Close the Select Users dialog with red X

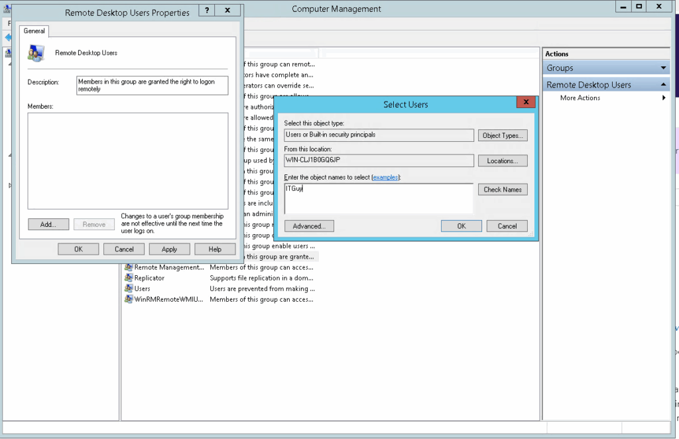(526, 103)
